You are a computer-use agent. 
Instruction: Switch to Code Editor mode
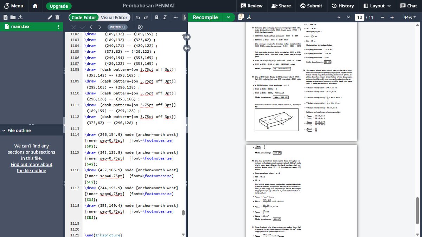(x=83, y=17)
